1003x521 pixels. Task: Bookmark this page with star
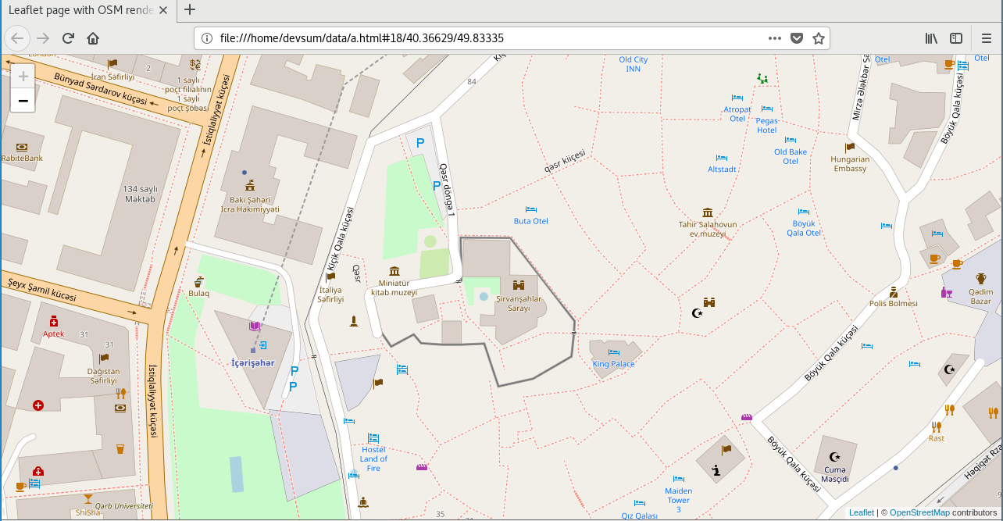point(819,38)
